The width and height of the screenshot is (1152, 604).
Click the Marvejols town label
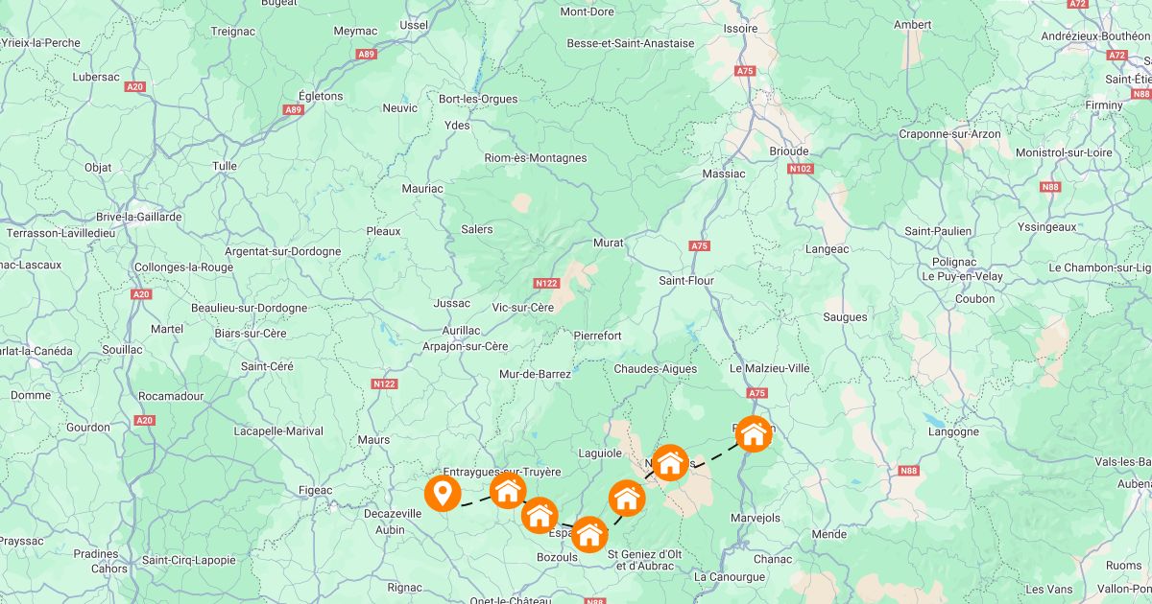[x=756, y=518]
